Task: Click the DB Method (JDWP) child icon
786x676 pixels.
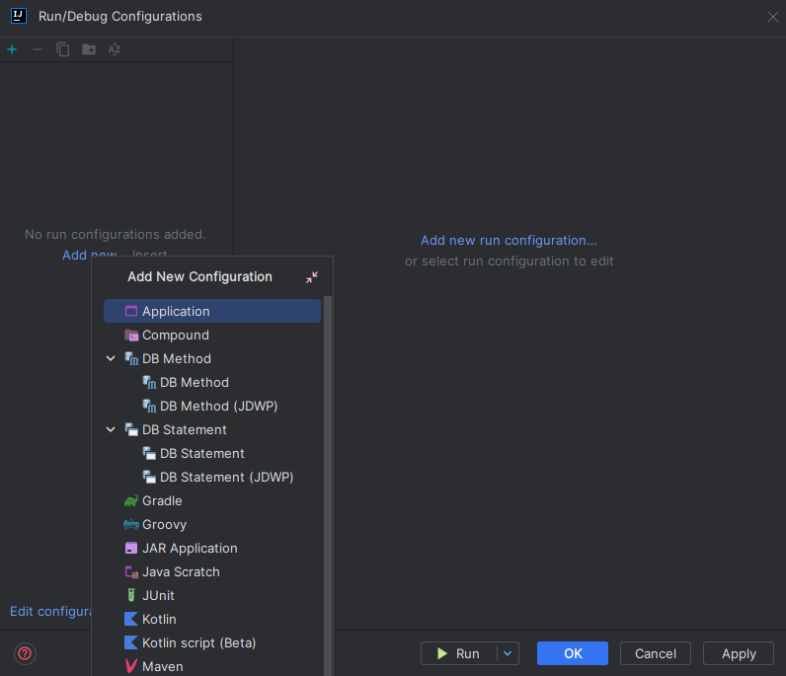Action: pos(149,406)
